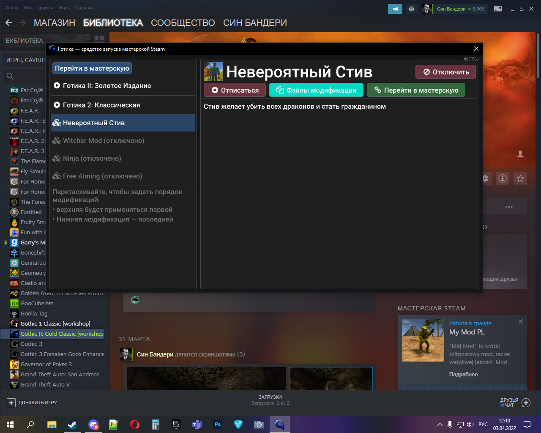
Task: Open the Син Бандери account dropdown
Action: point(460,9)
